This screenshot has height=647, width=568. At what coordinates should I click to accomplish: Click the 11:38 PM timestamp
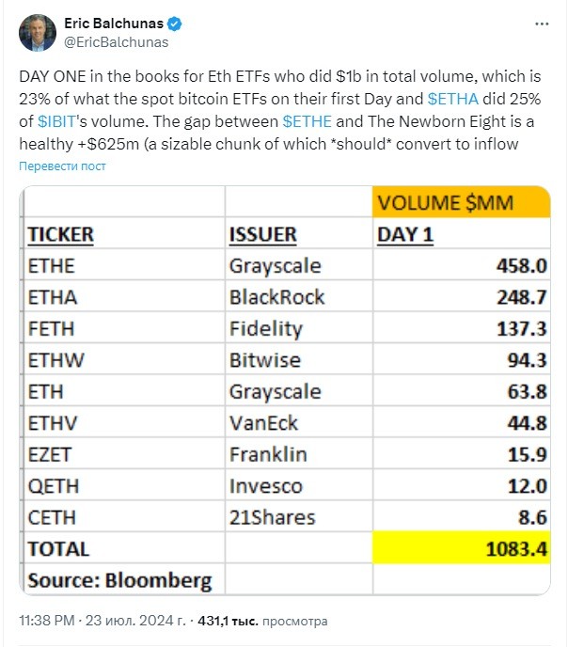click(47, 621)
